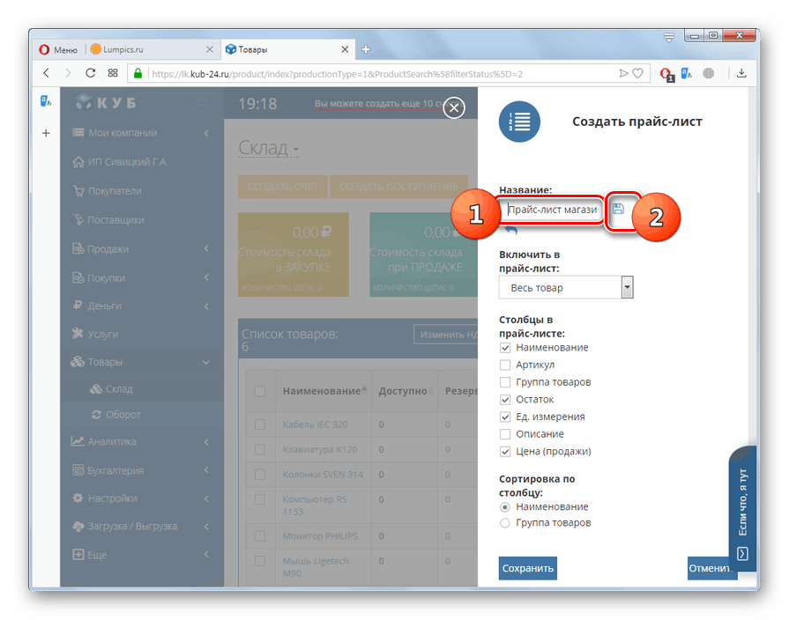Click the blue undo arrow under name field

coord(511,231)
